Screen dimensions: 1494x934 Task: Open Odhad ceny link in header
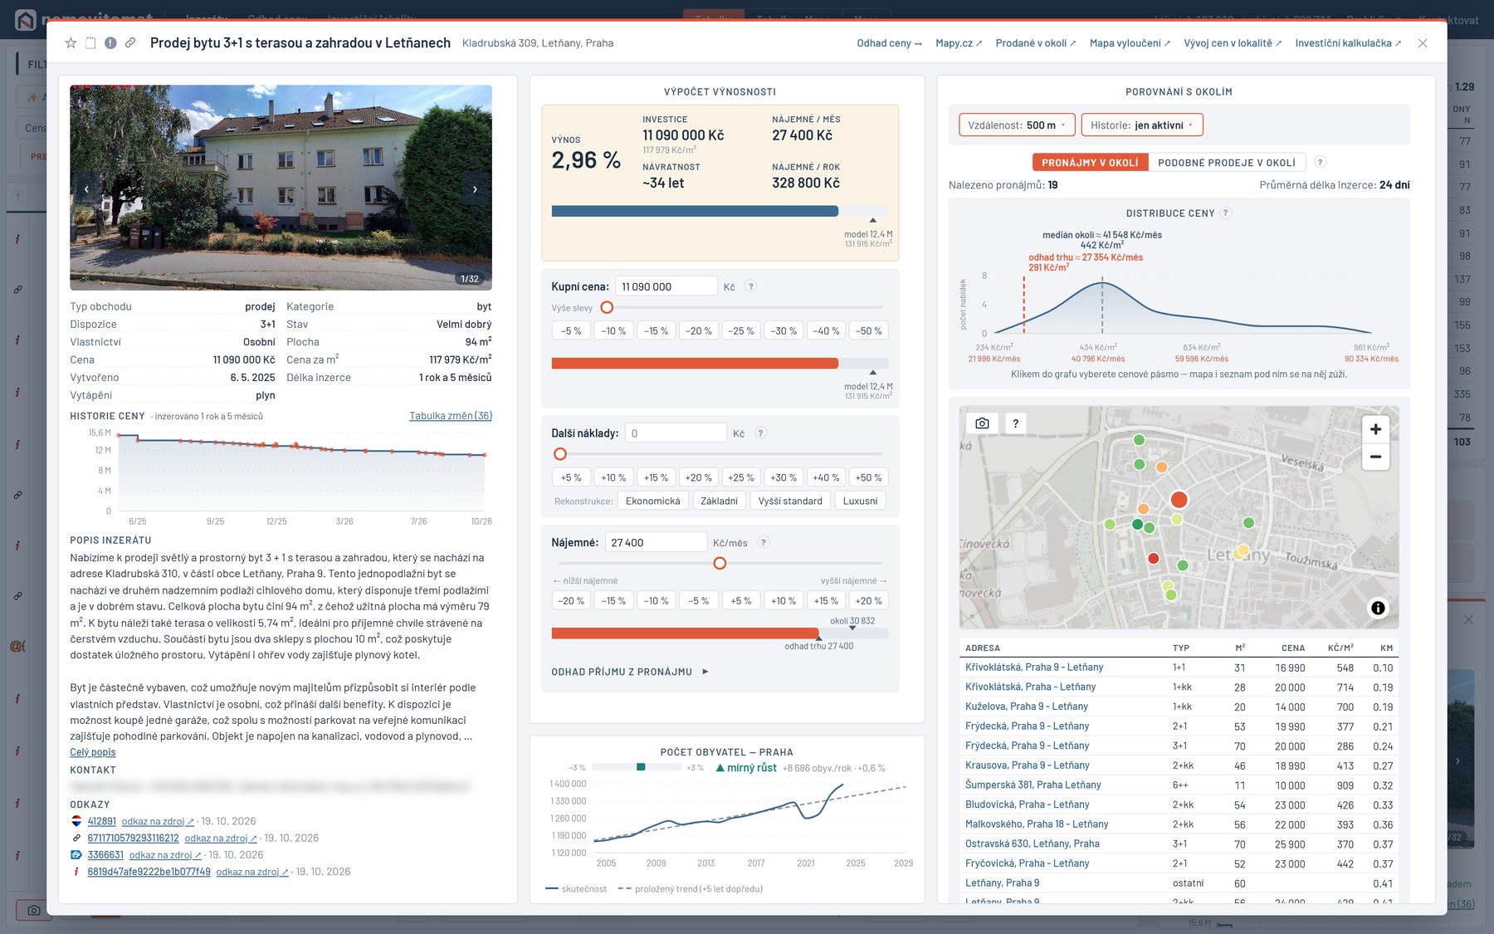point(889,43)
